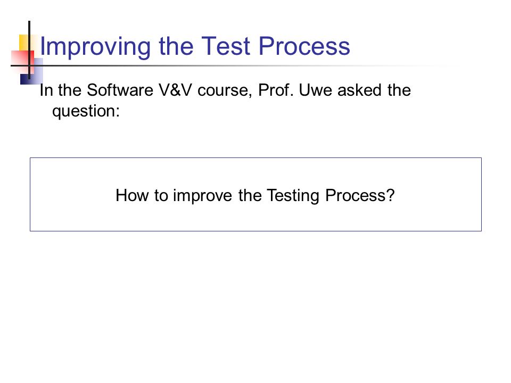
Task: Click the word Test in the title
Action: (x=226, y=46)
